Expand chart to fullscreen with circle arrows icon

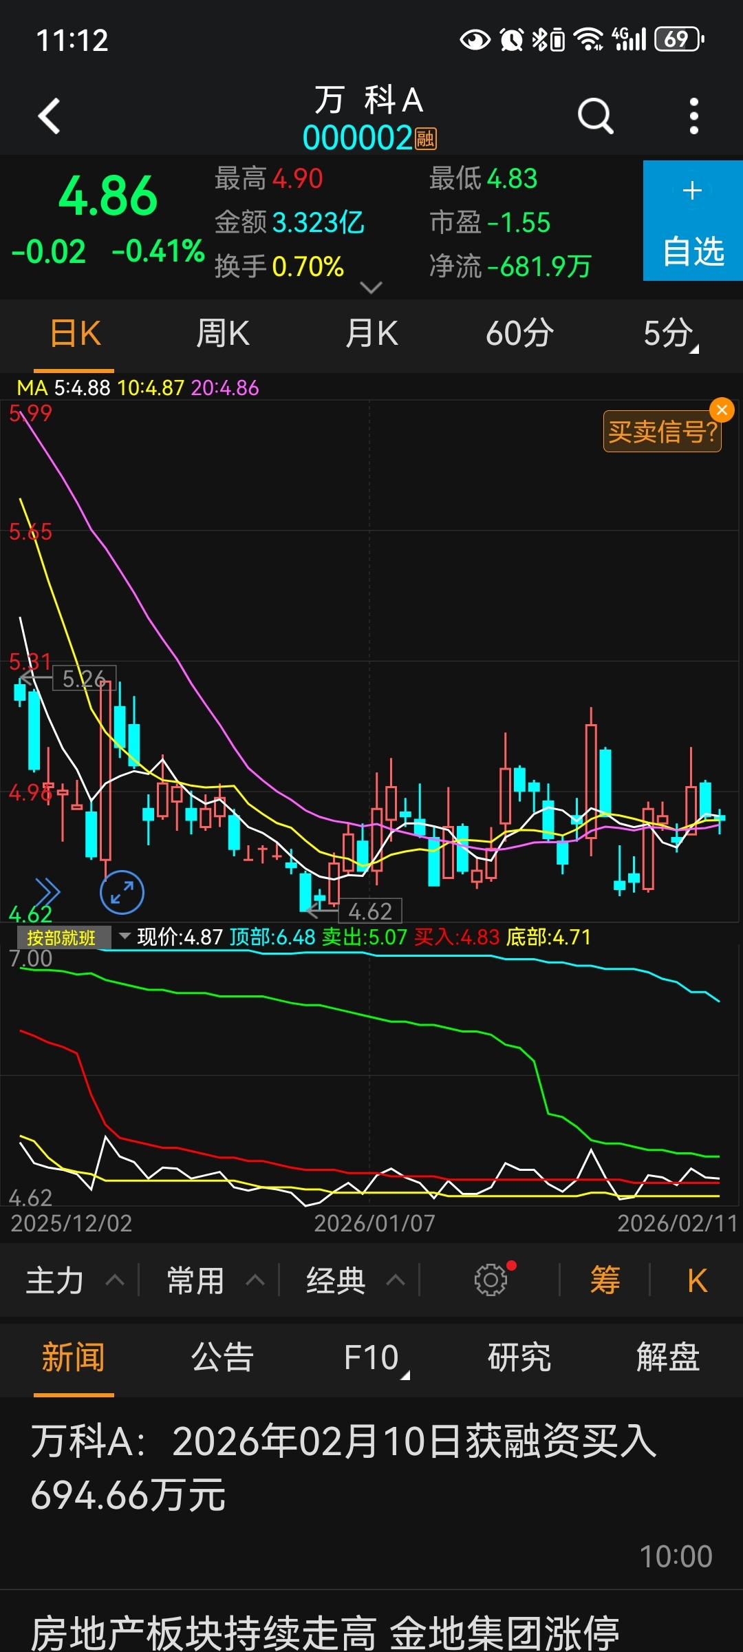click(122, 893)
